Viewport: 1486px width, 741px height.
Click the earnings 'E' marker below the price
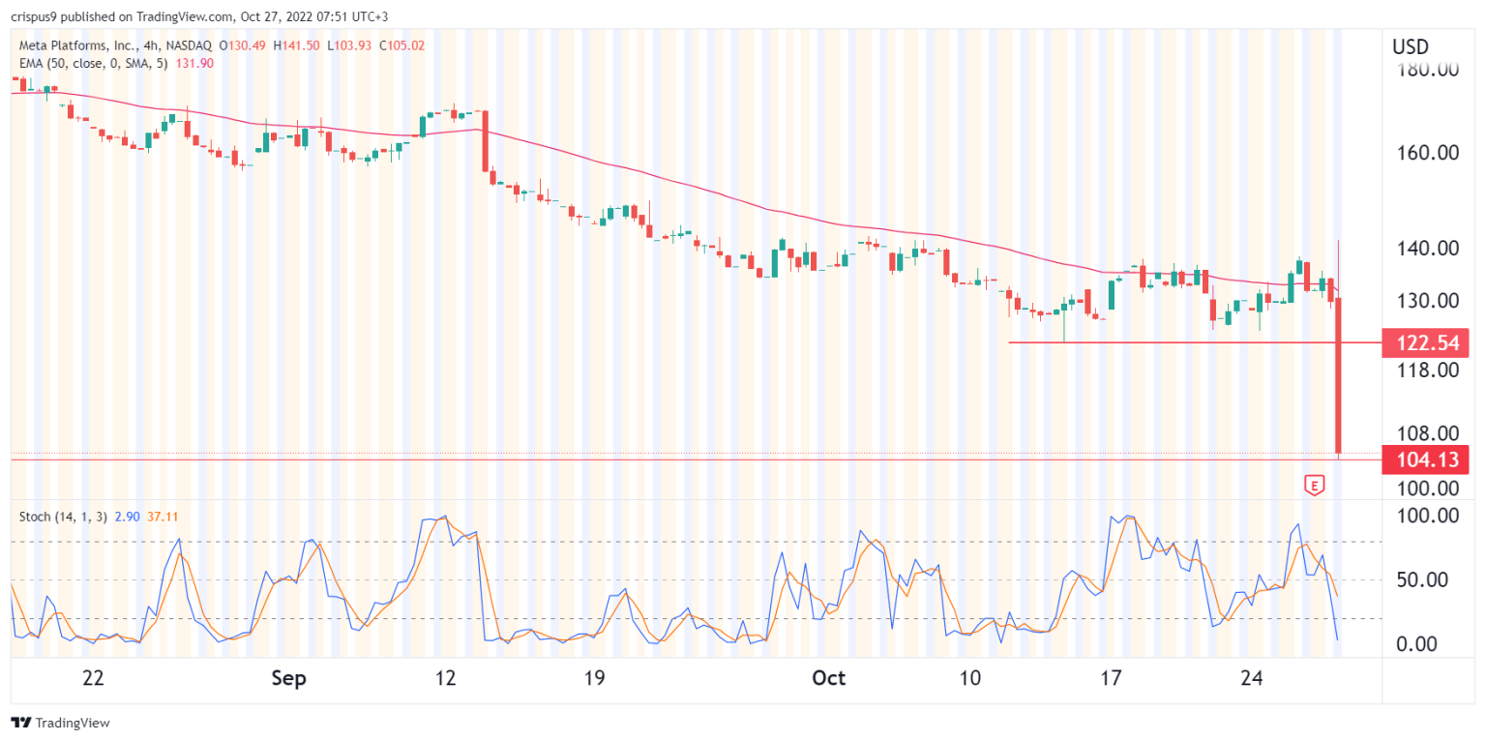point(1314,486)
